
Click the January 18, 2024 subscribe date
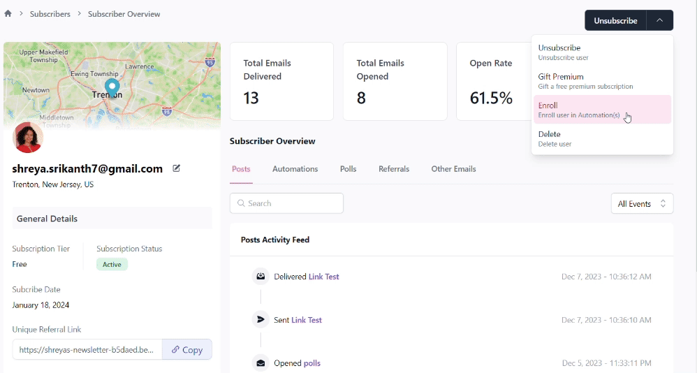[41, 305]
